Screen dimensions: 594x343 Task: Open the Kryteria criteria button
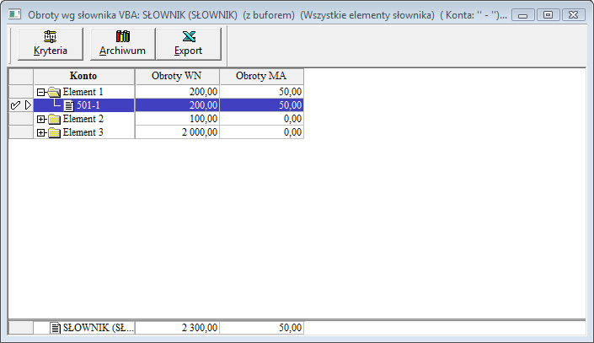pos(51,44)
